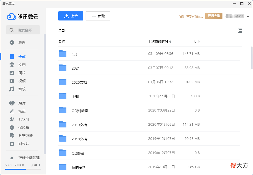Click the 存储空间管理 broom icon
This screenshot has width=253, height=175.
[12, 158]
